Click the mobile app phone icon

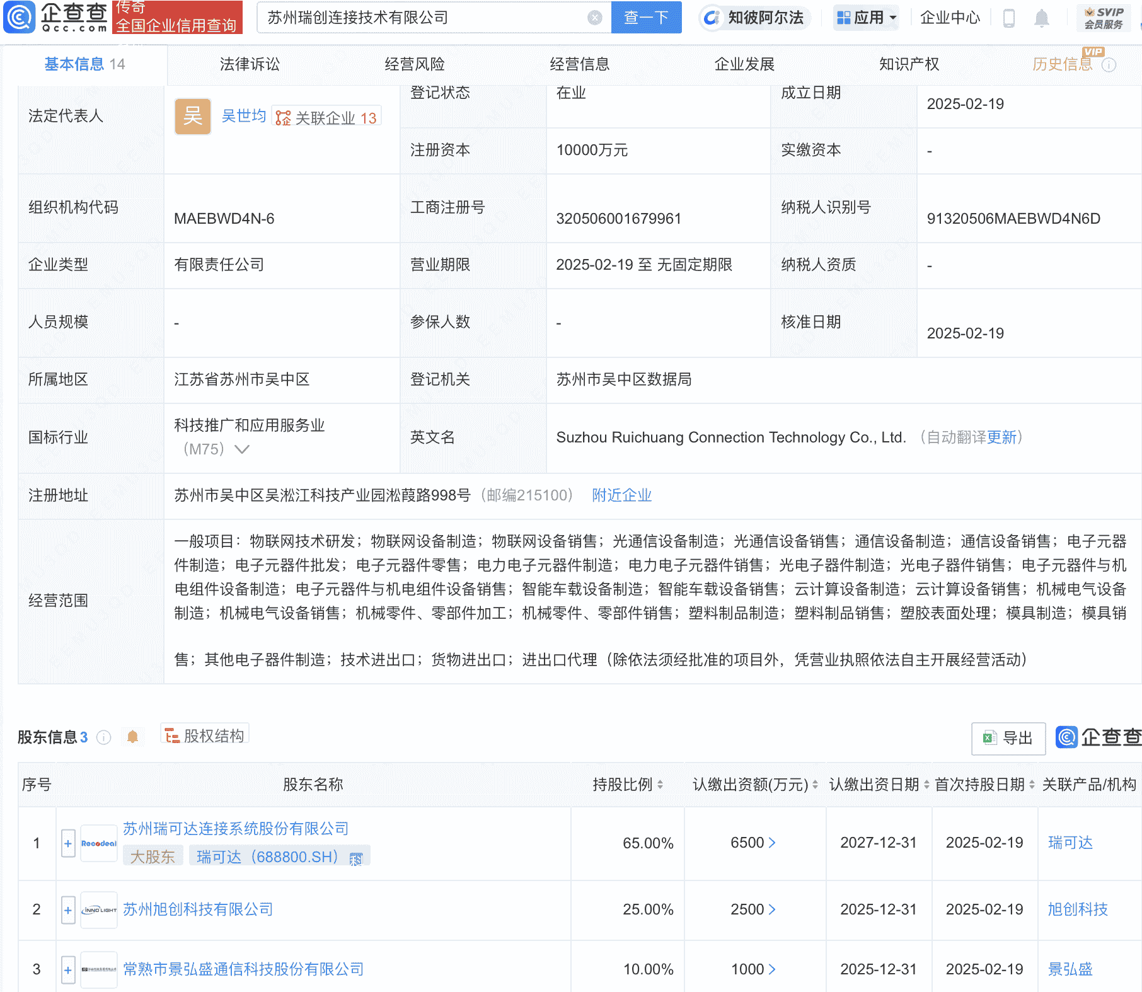click(x=1008, y=18)
